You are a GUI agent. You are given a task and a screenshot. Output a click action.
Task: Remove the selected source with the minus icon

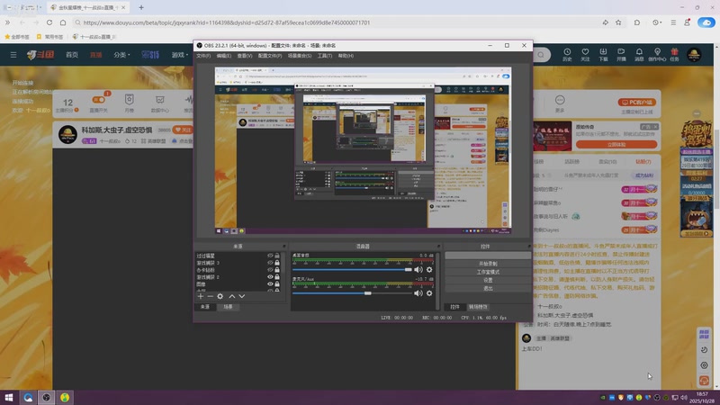tap(211, 296)
